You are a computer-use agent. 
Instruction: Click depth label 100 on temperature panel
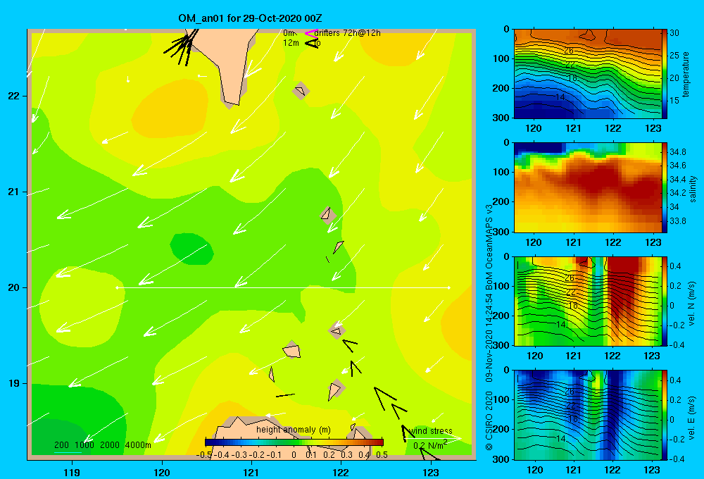501,58
